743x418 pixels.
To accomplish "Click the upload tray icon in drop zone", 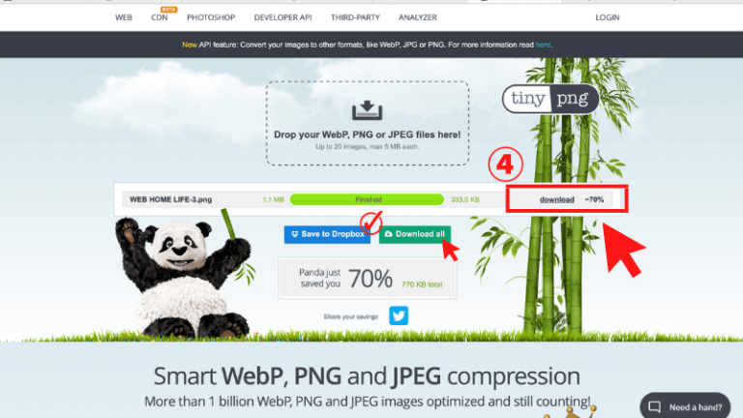I will (367, 110).
